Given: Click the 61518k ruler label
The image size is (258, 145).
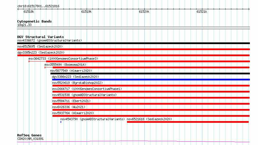Looking at the screenshot, I should [29, 12].
